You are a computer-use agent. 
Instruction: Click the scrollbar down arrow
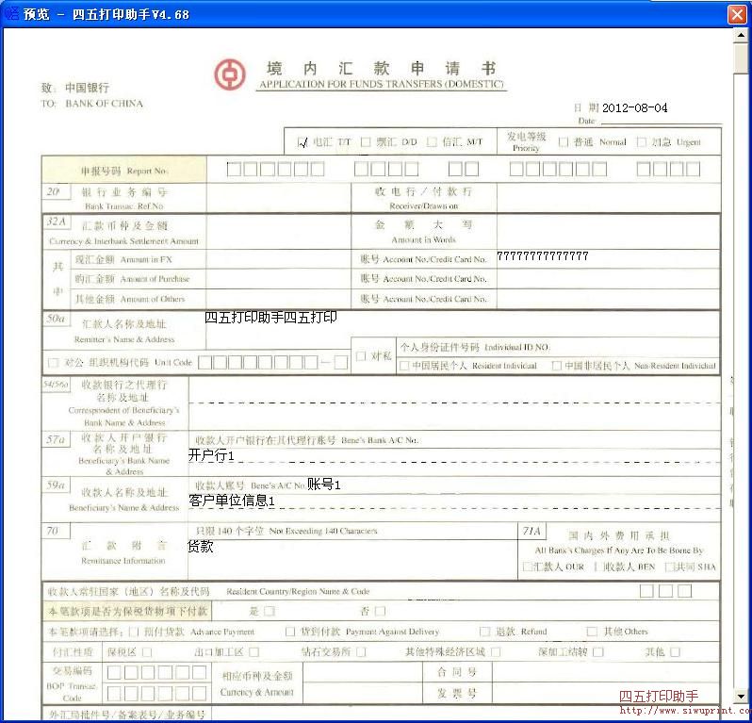741,696
